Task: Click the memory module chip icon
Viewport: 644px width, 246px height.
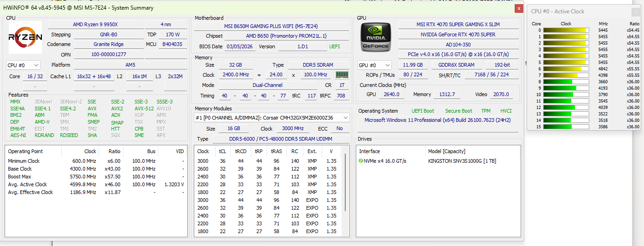Action: (342, 74)
